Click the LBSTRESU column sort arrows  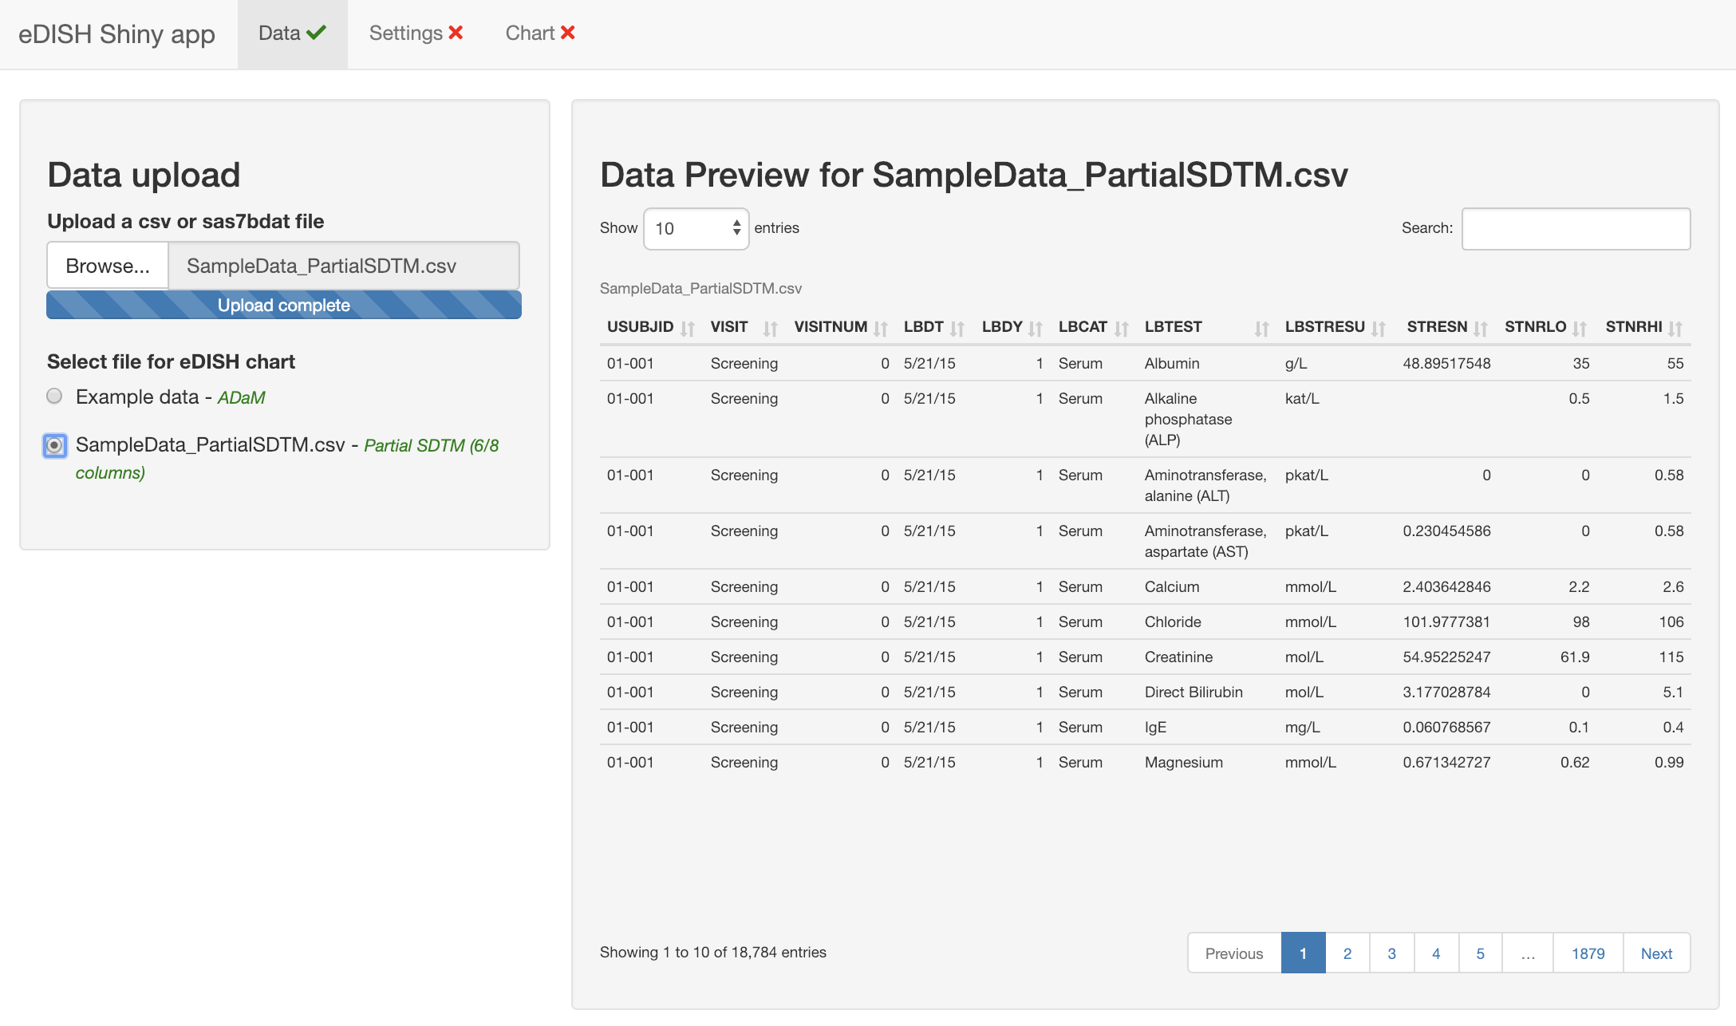click(x=1379, y=328)
